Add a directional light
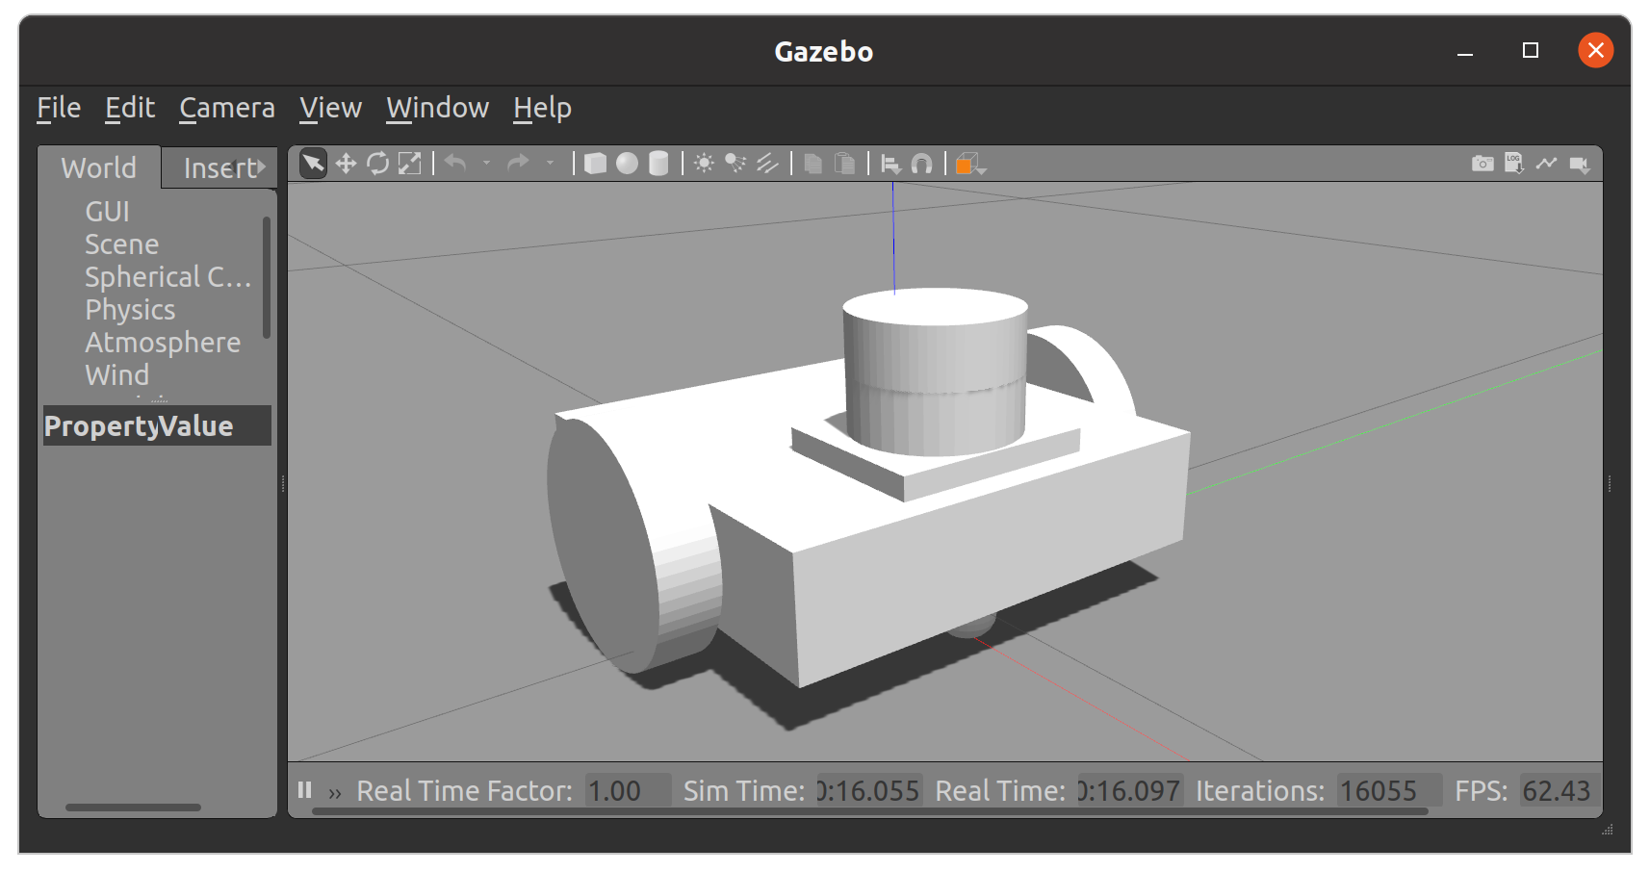1650x872 pixels. pos(767,164)
